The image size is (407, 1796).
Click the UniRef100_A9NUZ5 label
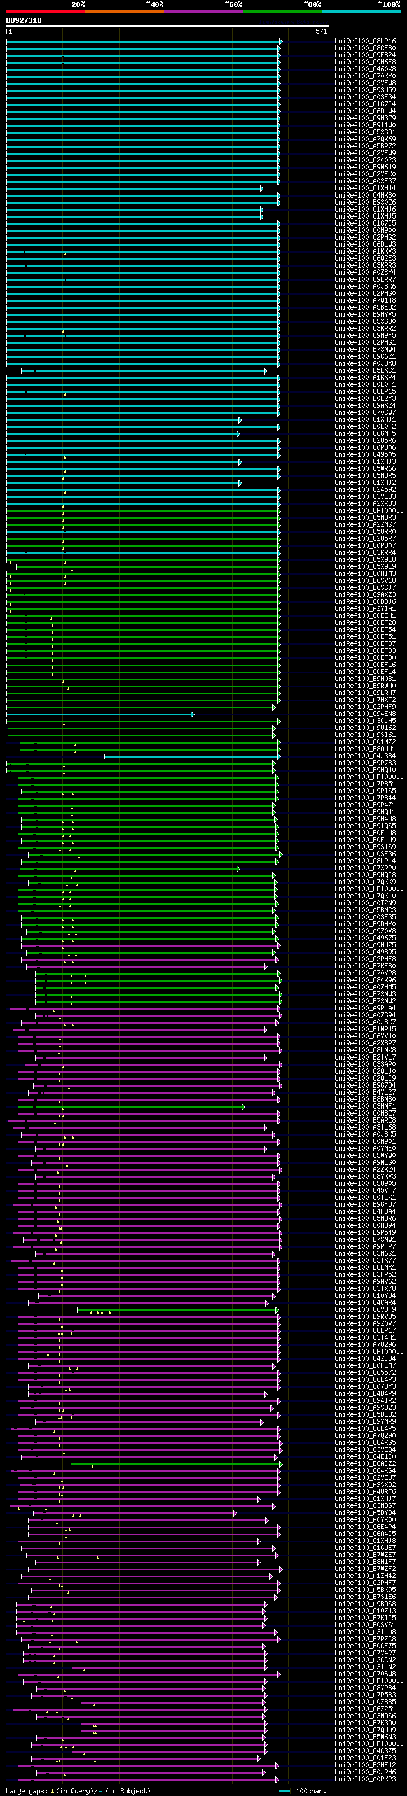pyautogui.click(x=365, y=945)
